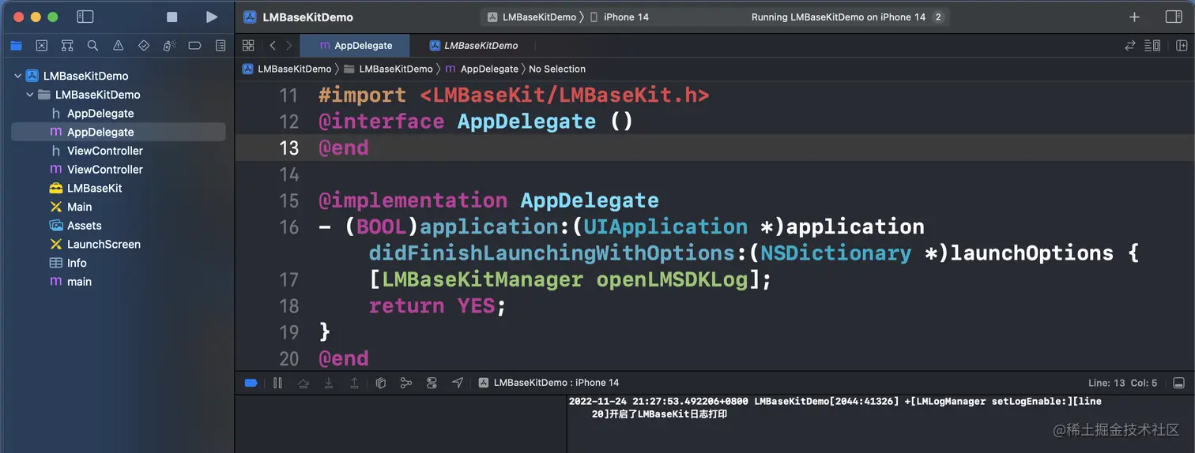Collapse the LMBaseKitDemo project root

17,76
